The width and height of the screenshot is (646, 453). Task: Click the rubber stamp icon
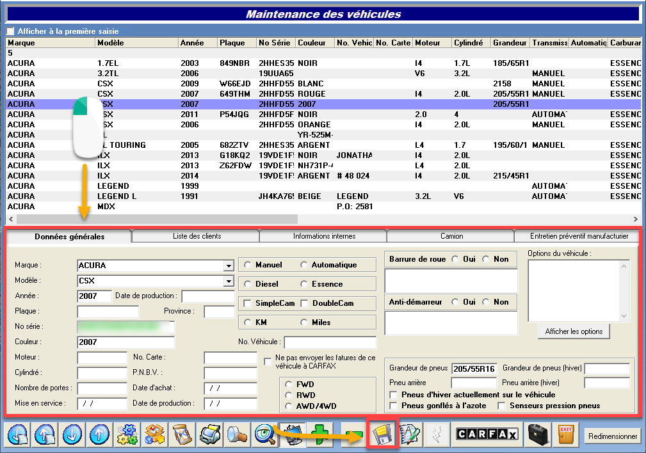[x=237, y=434]
